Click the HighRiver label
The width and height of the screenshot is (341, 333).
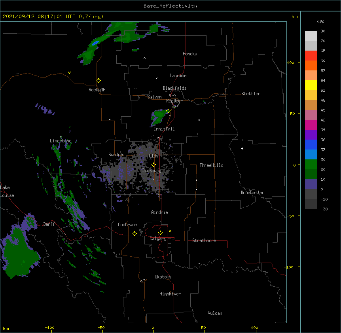[x=170, y=294]
